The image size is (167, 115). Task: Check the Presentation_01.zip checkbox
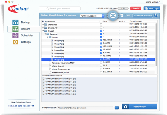[101, 72]
